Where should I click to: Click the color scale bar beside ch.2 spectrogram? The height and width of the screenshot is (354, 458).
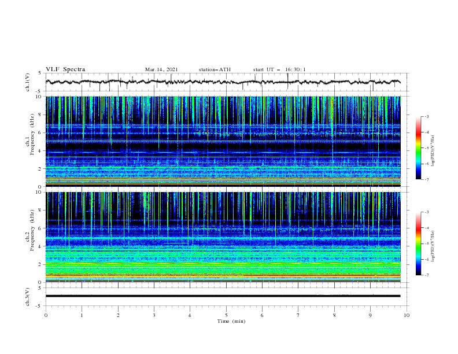coord(418,244)
